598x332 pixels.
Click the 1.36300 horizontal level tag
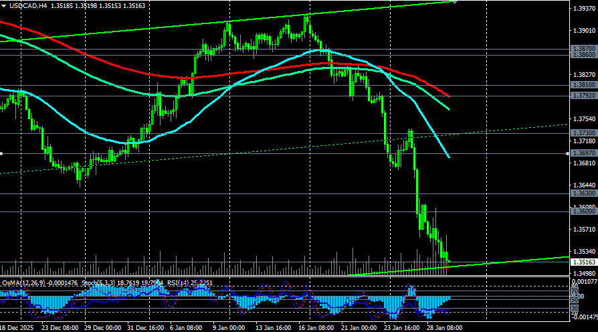pos(583,193)
